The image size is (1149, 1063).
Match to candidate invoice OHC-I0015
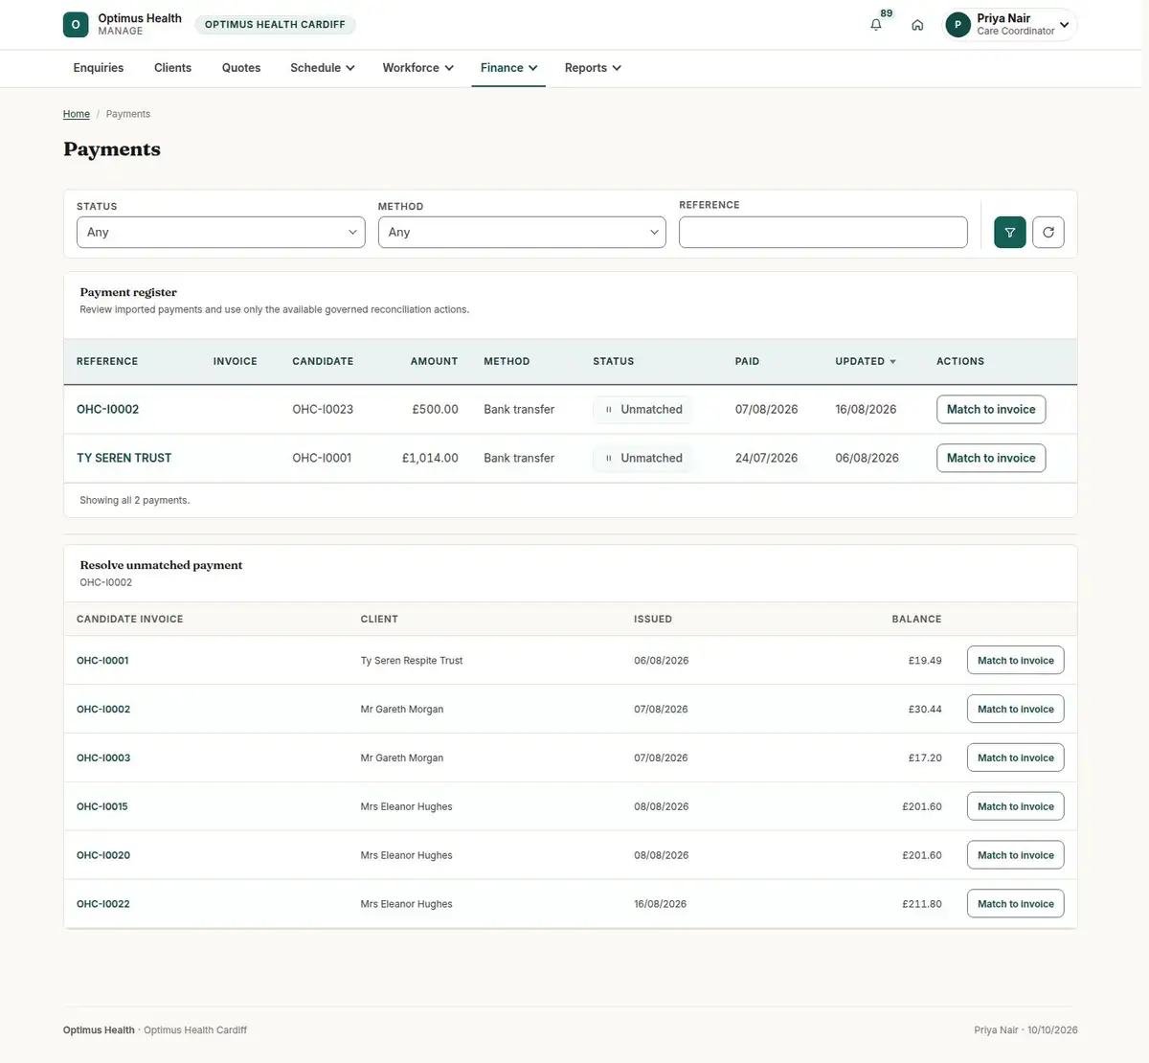pos(1016,807)
